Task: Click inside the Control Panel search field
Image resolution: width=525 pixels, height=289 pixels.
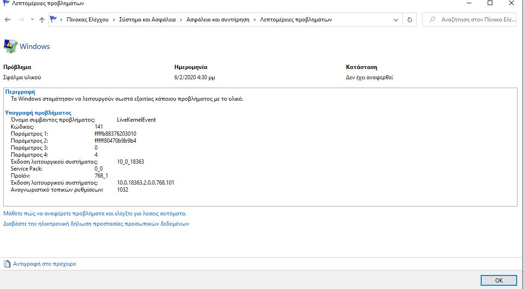Action: click(x=471, y=20)
